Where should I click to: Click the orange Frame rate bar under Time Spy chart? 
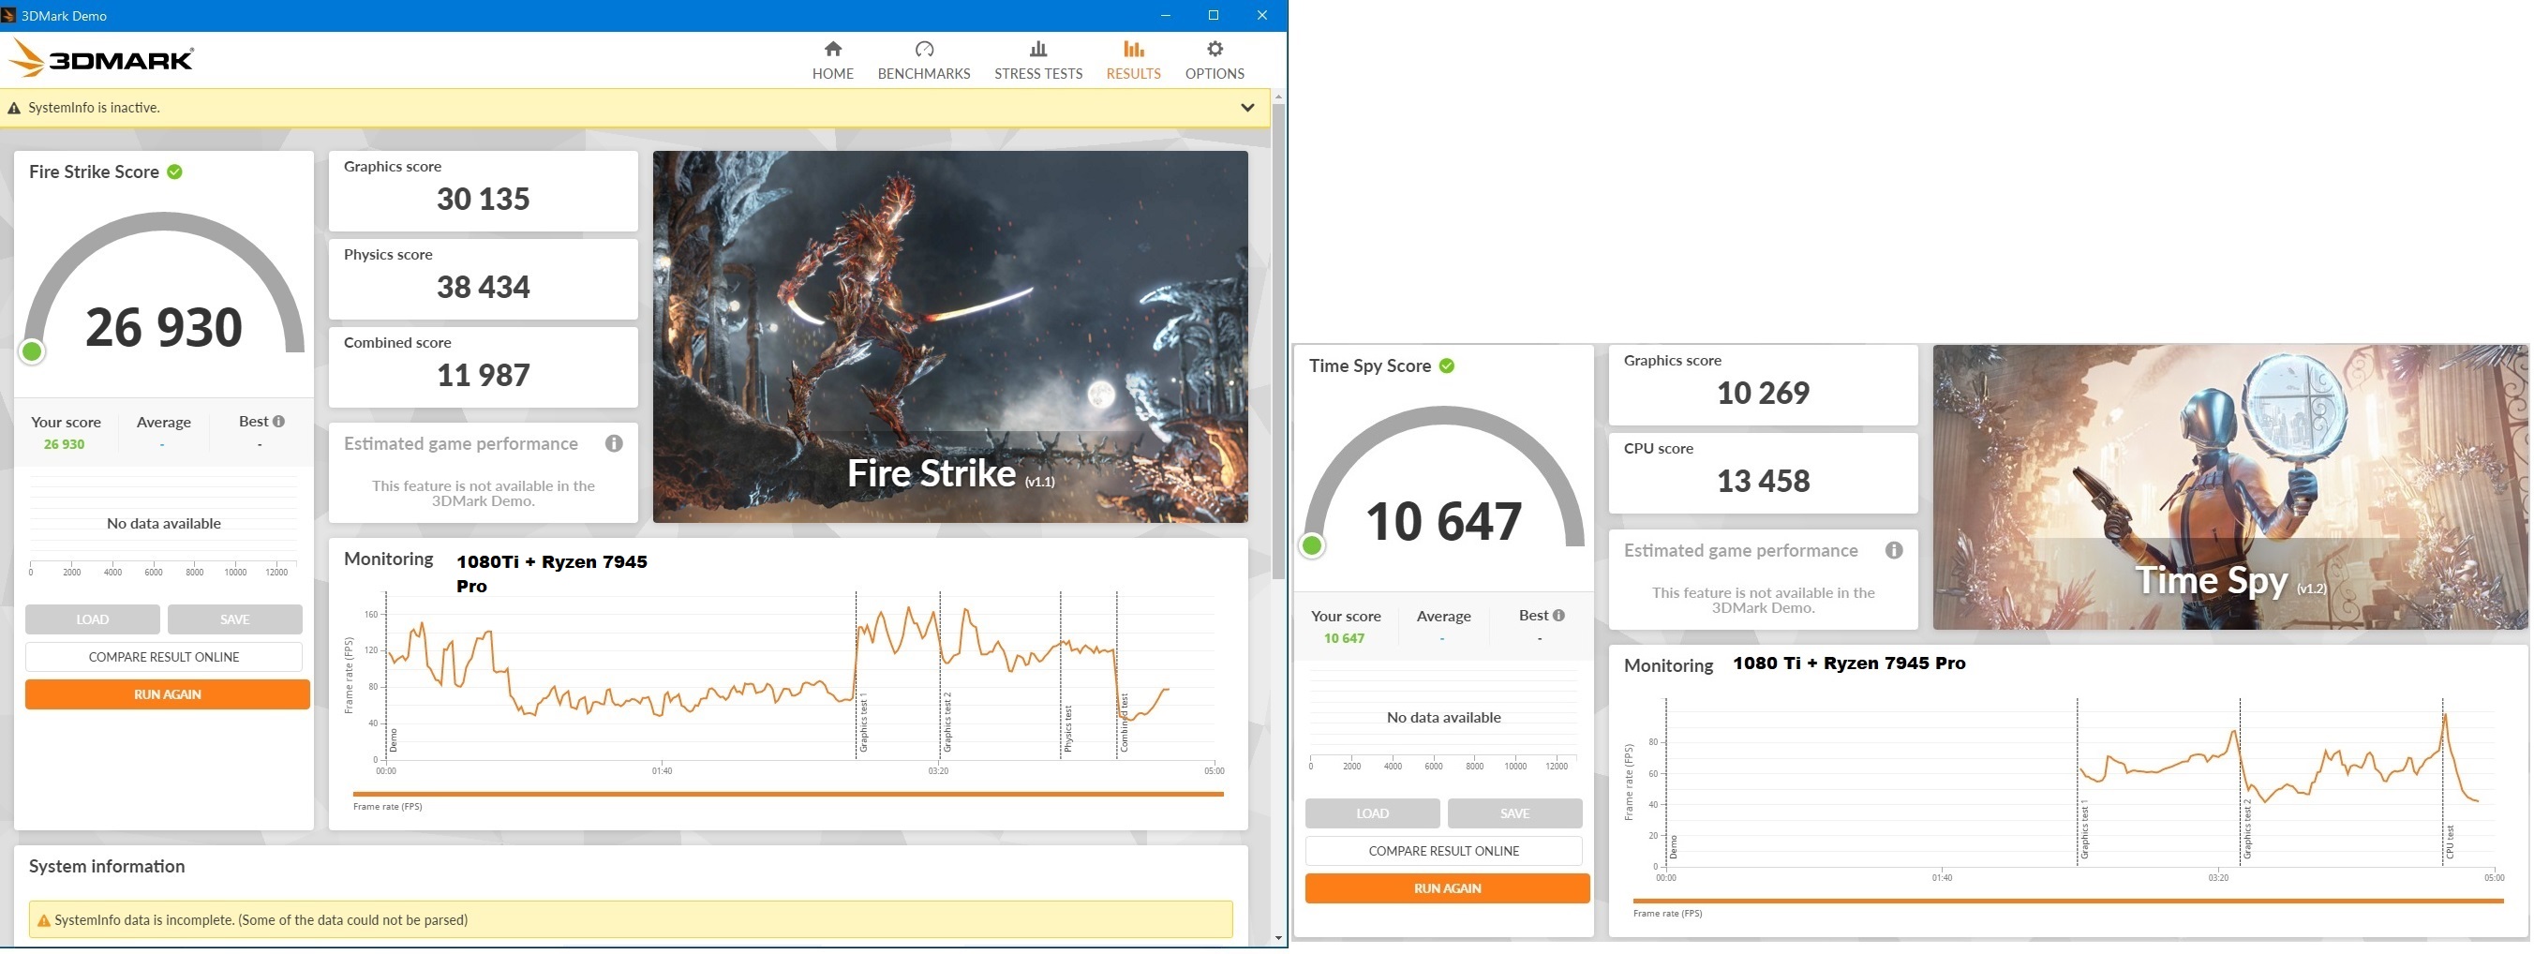pyautogui.click(x=2067, y=901)
